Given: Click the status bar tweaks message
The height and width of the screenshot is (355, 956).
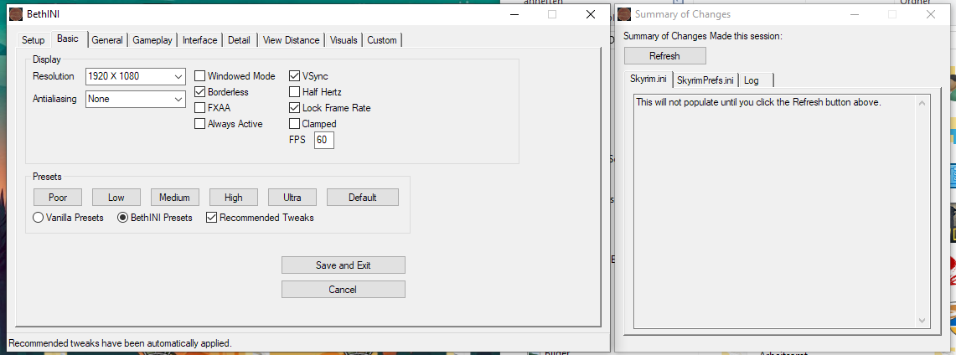Looking at the screenshot, I should click(120, 343).
